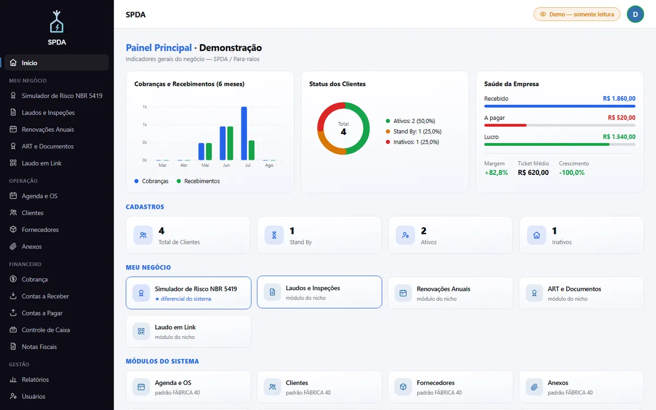The width and height of the screenshot is (656, 410).
Task: Click the Ativos card user-check icon
Action: point(405,235)
